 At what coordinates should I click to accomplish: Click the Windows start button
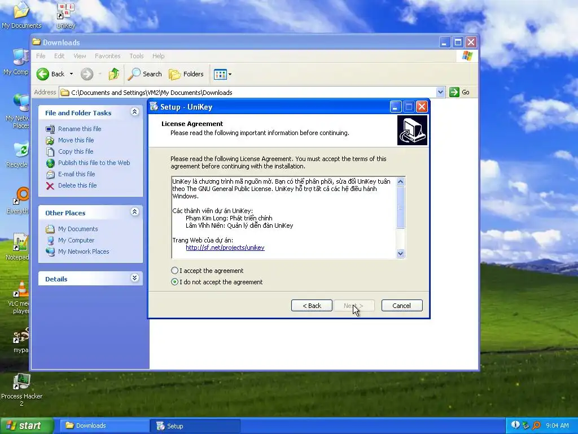[x=26, y=426]
